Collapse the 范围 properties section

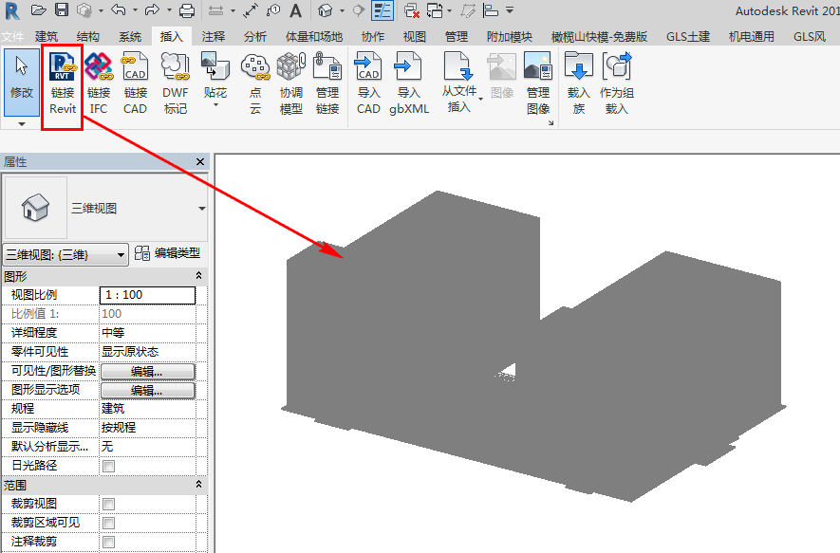(198, 484)
